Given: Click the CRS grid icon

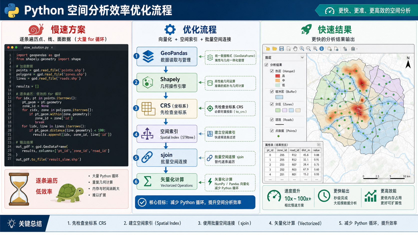Looking at the screenshot, I should (148, 109).
